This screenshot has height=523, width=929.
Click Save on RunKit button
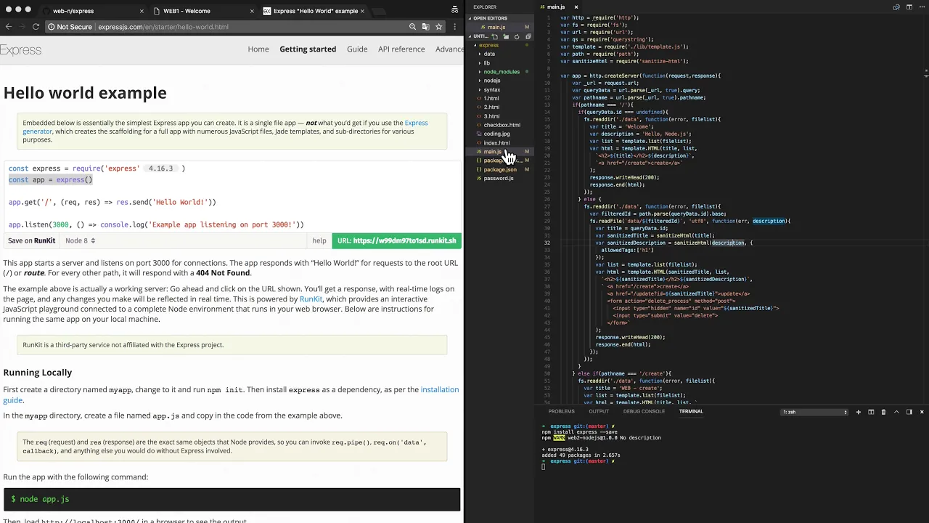[x=31, y=240]
